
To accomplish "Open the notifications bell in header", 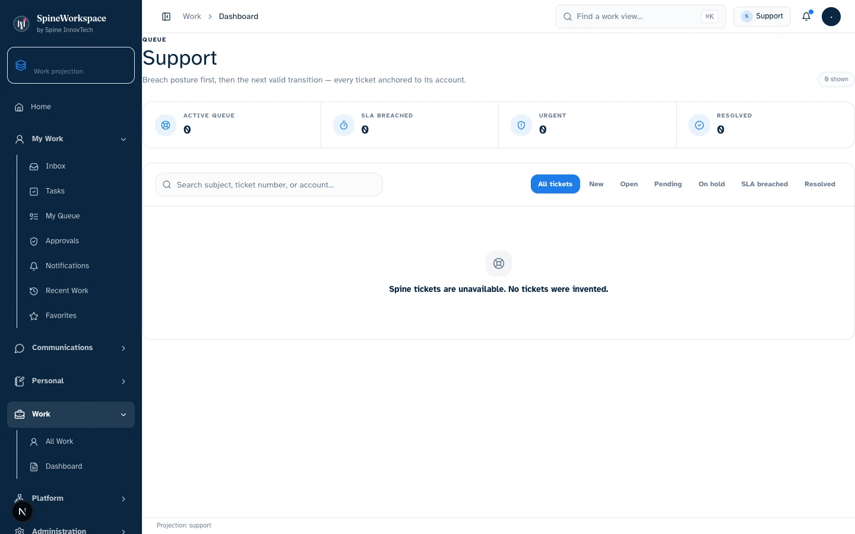I will coord(806,17).
